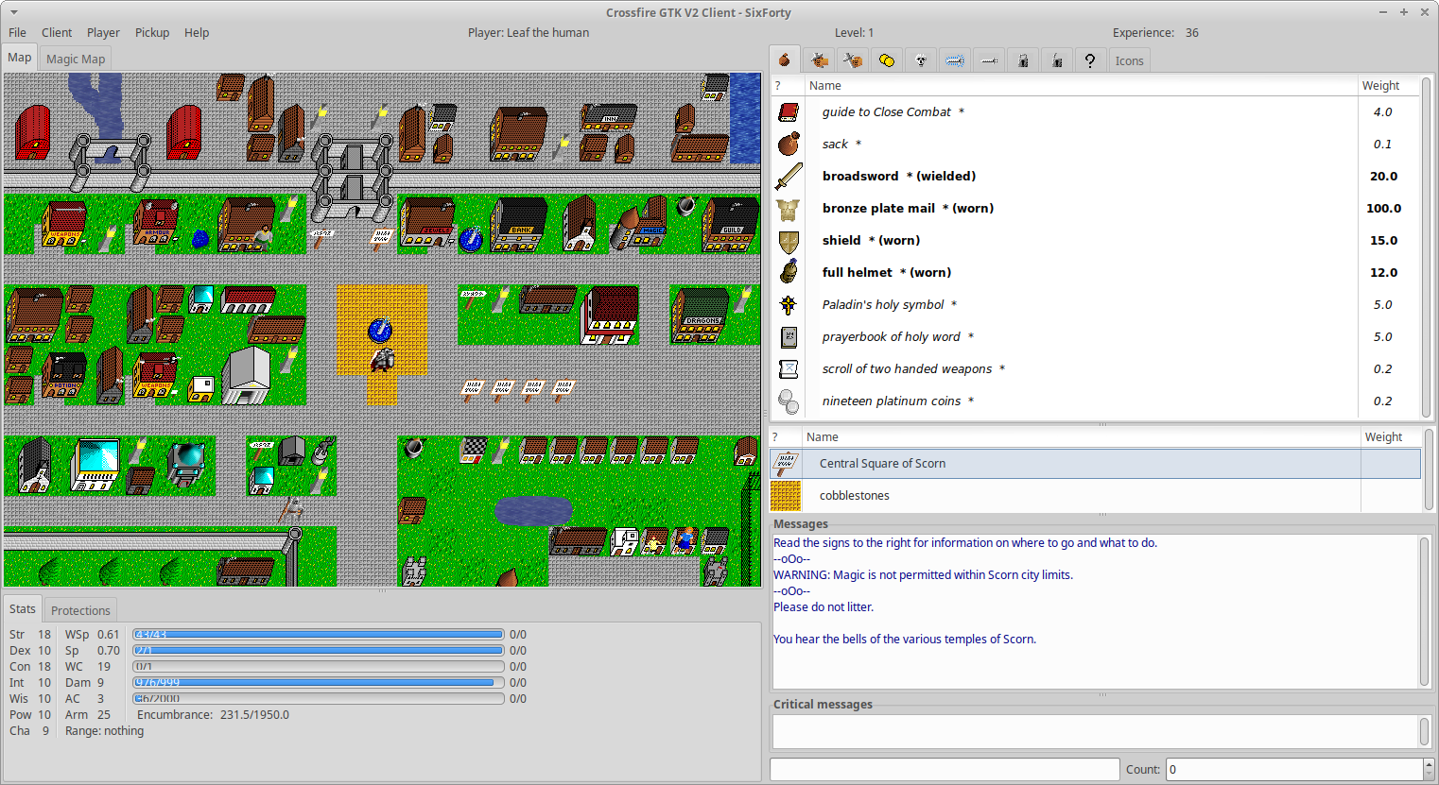Click the inventory list vertical scrollbar
The height and width of the screenshot is (785, 1439).
tap(1427, 247)
